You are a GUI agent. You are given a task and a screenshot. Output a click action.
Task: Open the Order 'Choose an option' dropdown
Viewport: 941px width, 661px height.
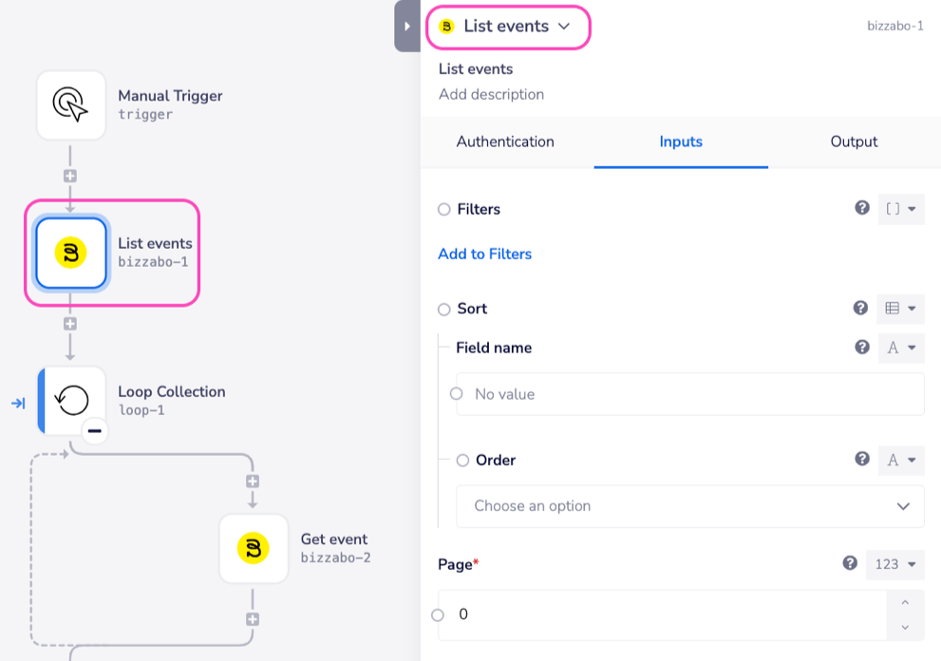[x=689, y=506]
